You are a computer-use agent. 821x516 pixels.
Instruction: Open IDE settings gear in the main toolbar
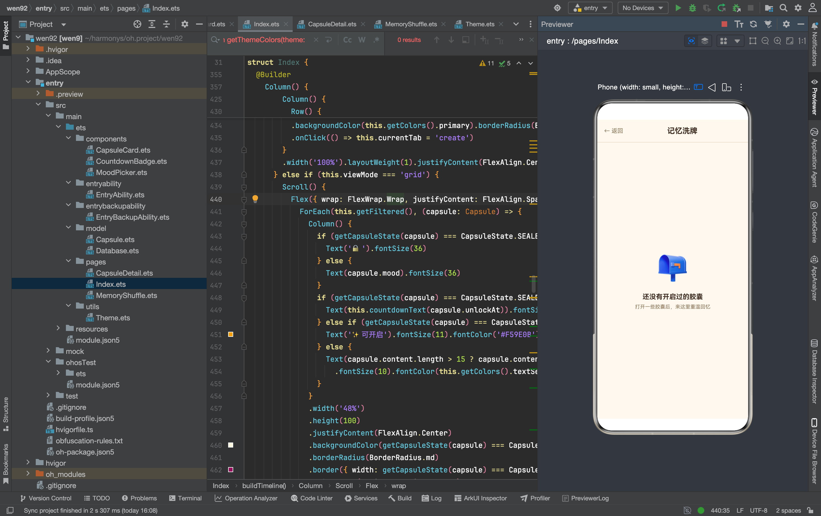798,8
